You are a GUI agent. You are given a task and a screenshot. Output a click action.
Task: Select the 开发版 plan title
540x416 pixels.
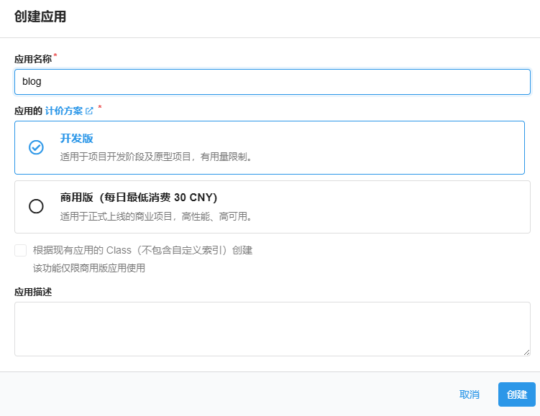[x=77, y=139]
